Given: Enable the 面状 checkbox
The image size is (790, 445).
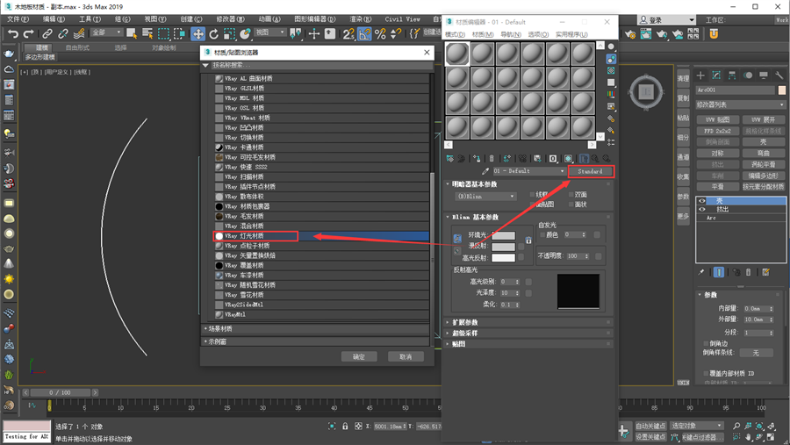Looking at the screenshot, I should (x=571, y=205).
